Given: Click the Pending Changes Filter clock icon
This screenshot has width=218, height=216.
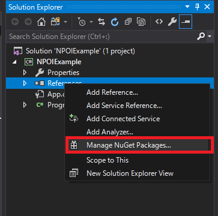Looking at the screenshot, I should click(81, 22).
